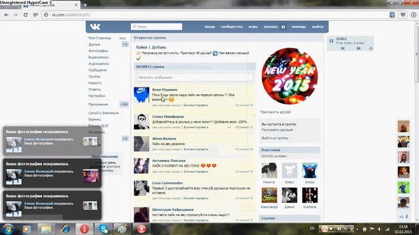Pause the Skillet track in mini player

(x=331, y=41)
